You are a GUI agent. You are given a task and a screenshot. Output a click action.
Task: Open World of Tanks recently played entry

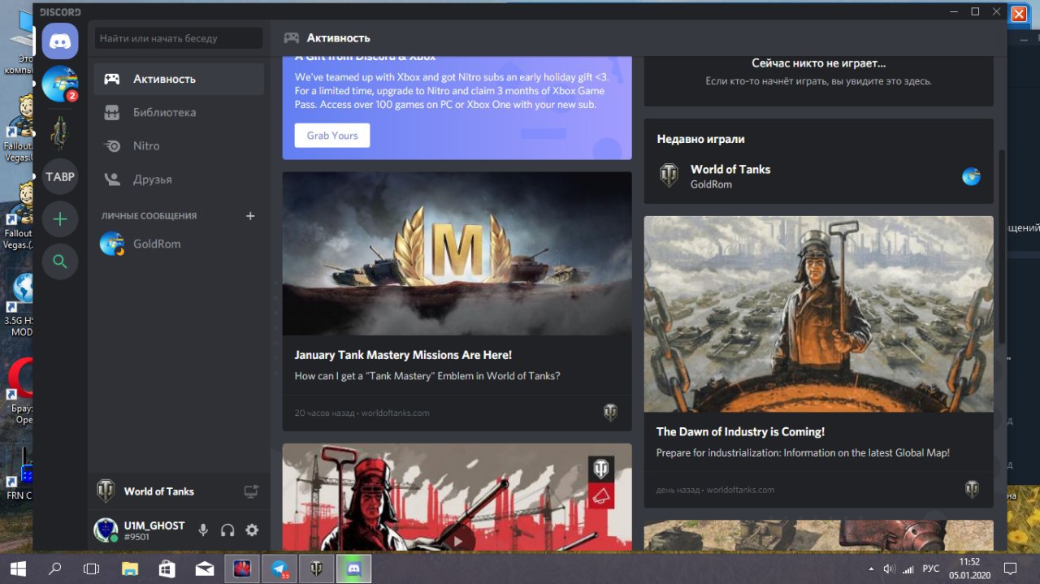[818, 176]
